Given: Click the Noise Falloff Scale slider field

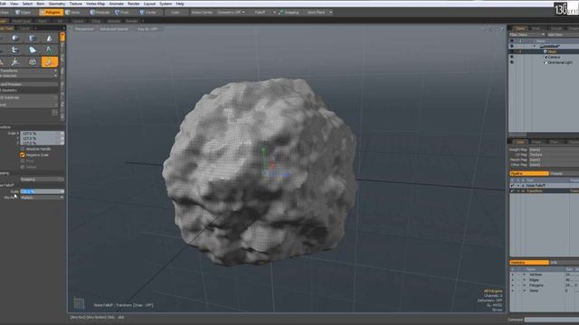Looking at the screenshot, I should (x=42, y=191).
